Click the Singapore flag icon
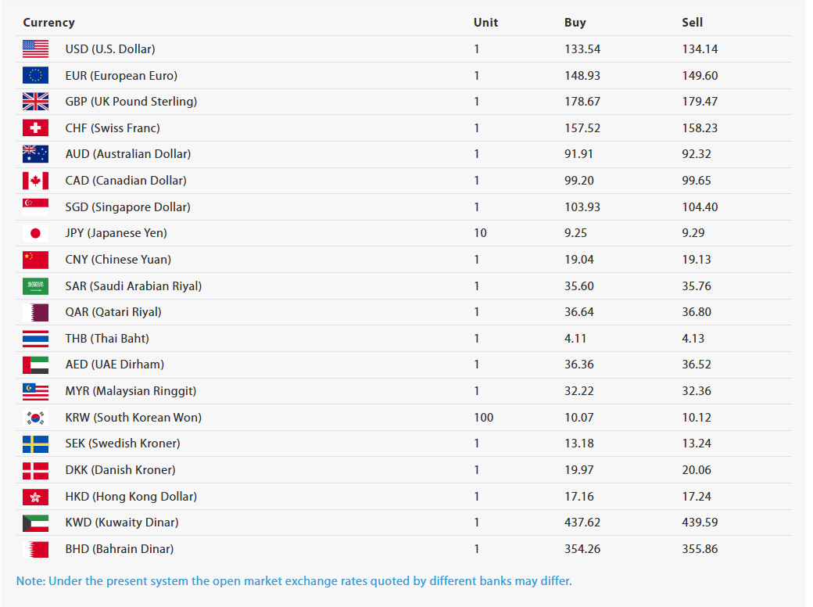The height and width of the screenshot is (607, 813). pos(35,207)
